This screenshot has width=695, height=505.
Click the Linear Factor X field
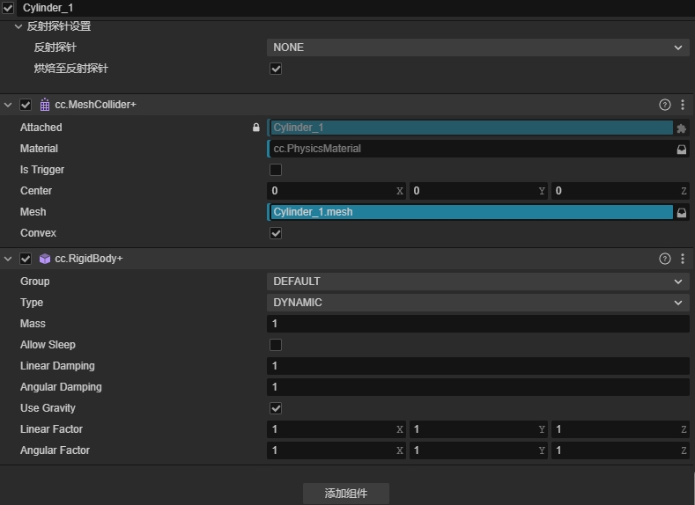(x=336, y=429)
